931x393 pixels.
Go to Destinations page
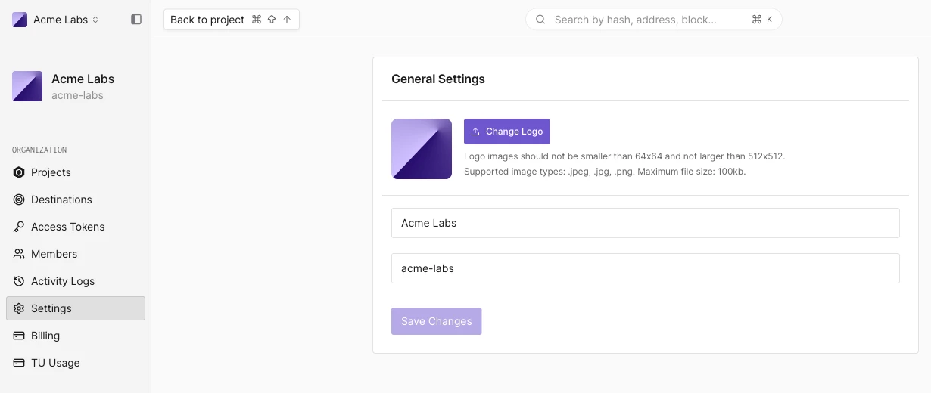click(76, 200)
